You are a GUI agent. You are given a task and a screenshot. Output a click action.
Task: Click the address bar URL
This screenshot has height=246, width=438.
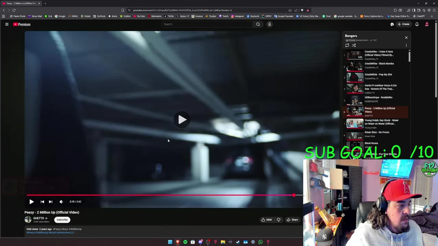point(182,10)
